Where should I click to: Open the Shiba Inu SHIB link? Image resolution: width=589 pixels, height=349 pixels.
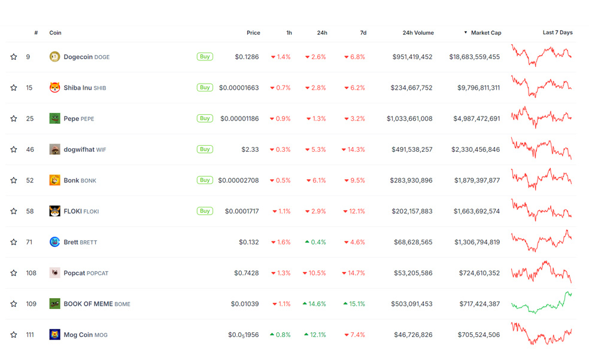point(85,88)
